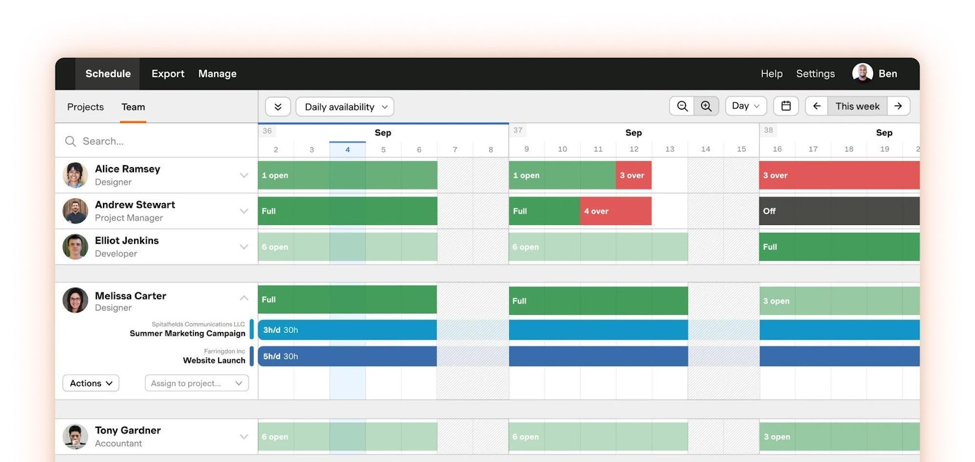Go to previous week with left arrow

coord(817,106)
